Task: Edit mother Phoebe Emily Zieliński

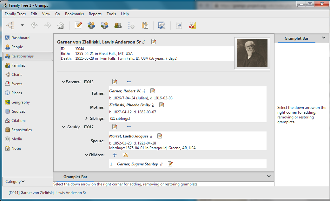Action: coord(162,105)
